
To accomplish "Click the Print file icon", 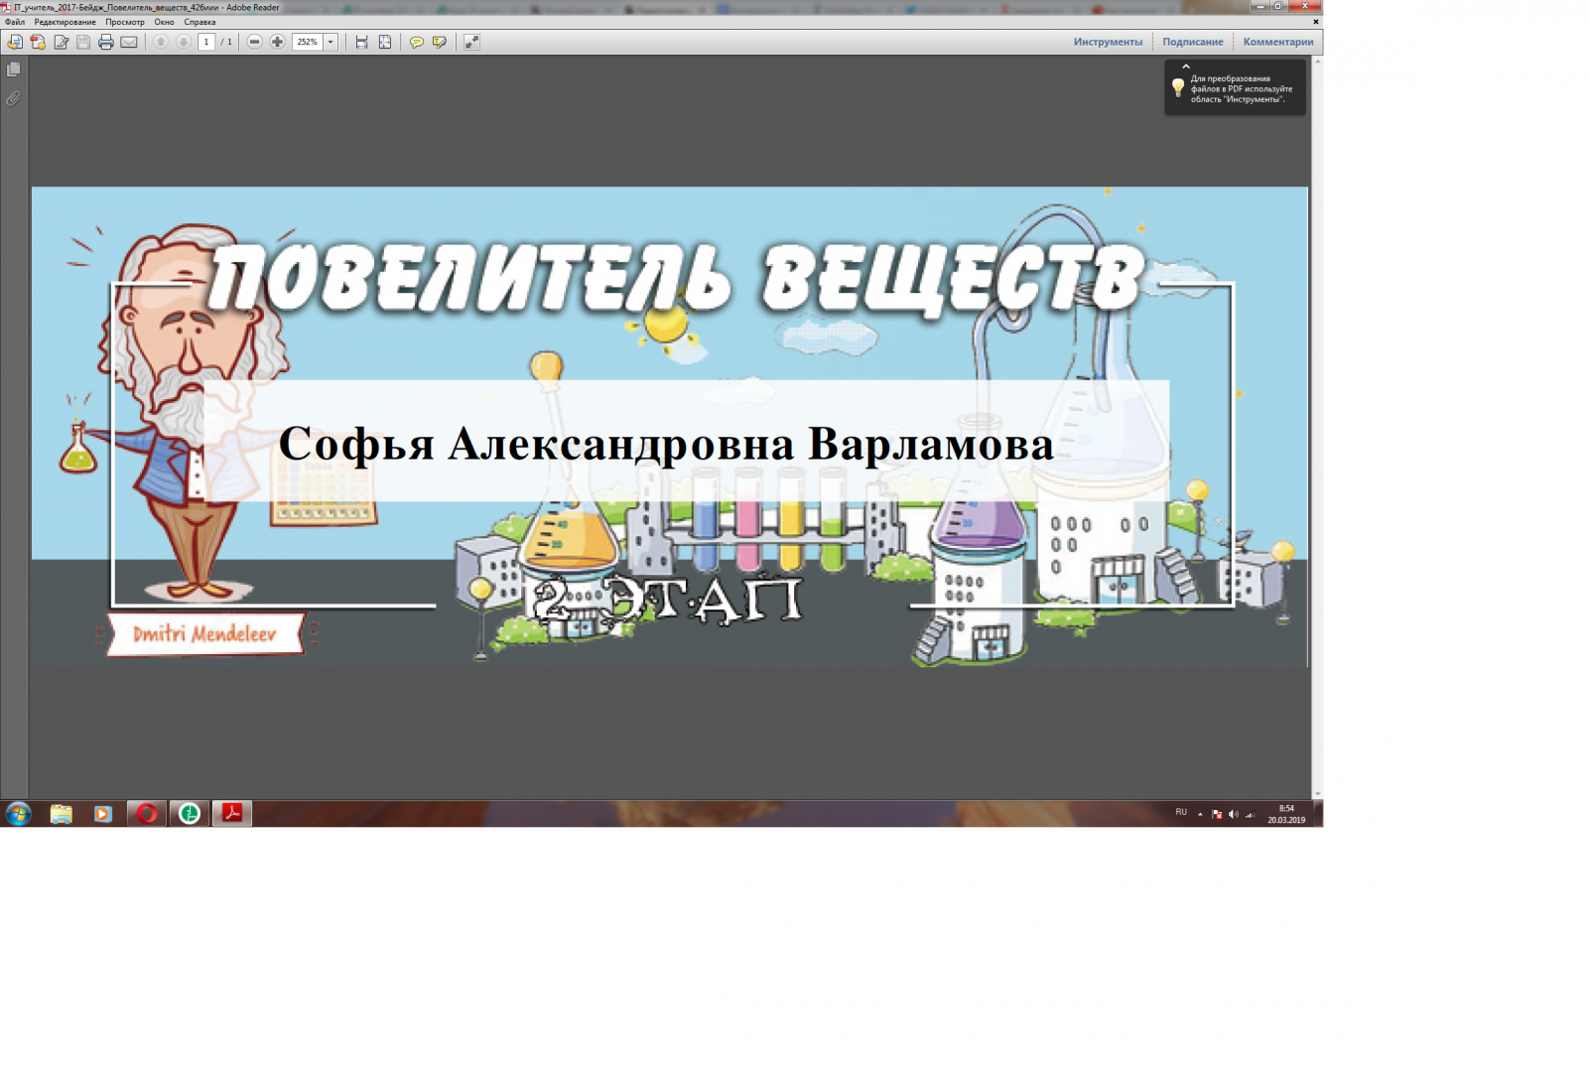I will click(x=106, y=42).
